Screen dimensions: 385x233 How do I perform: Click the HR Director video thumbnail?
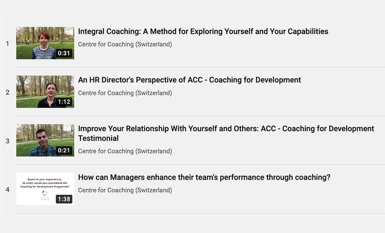[x=45, y=92]
